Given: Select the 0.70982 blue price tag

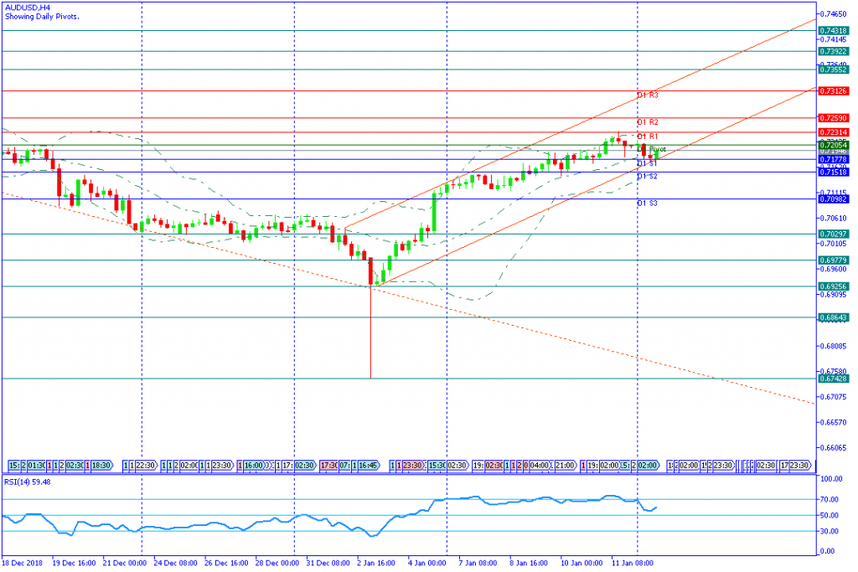Looking at the screenshot, I should pyautogui.click(x=834, y=199).
